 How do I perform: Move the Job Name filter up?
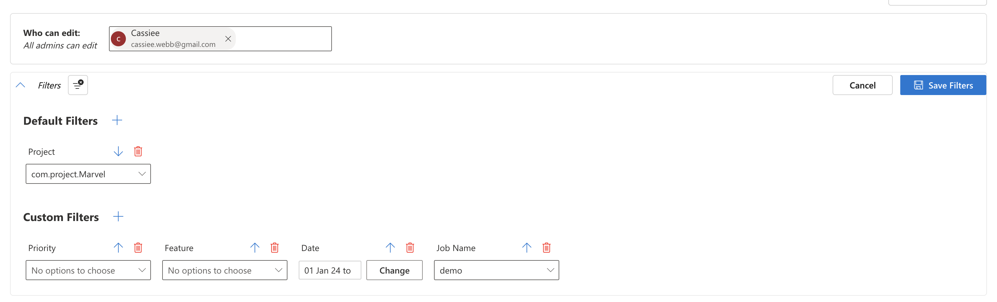(x=526, y=248)
